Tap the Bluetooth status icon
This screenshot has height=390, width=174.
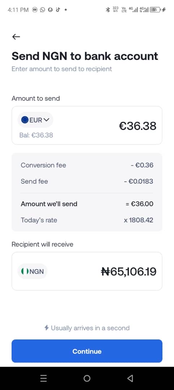click(108, 10)
